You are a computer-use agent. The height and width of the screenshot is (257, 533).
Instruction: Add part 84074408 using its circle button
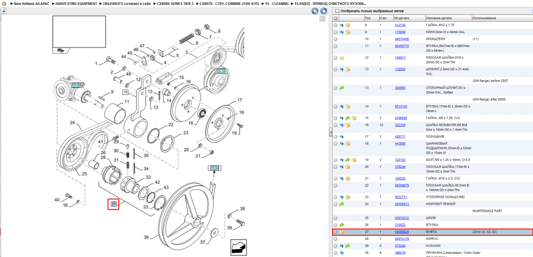(x=335, y=39)
